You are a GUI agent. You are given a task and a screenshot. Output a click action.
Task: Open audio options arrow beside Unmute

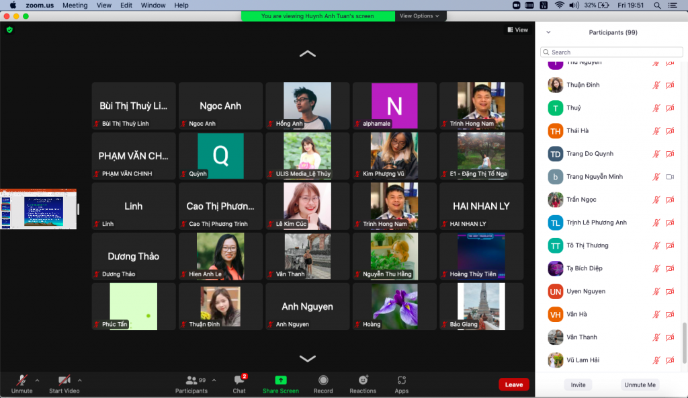coord(37,380)
